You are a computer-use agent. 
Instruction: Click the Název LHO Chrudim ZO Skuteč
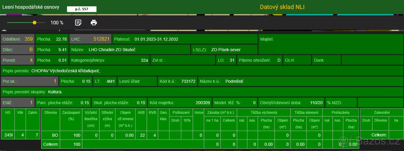pyautogui.click(x=130, y=50)
